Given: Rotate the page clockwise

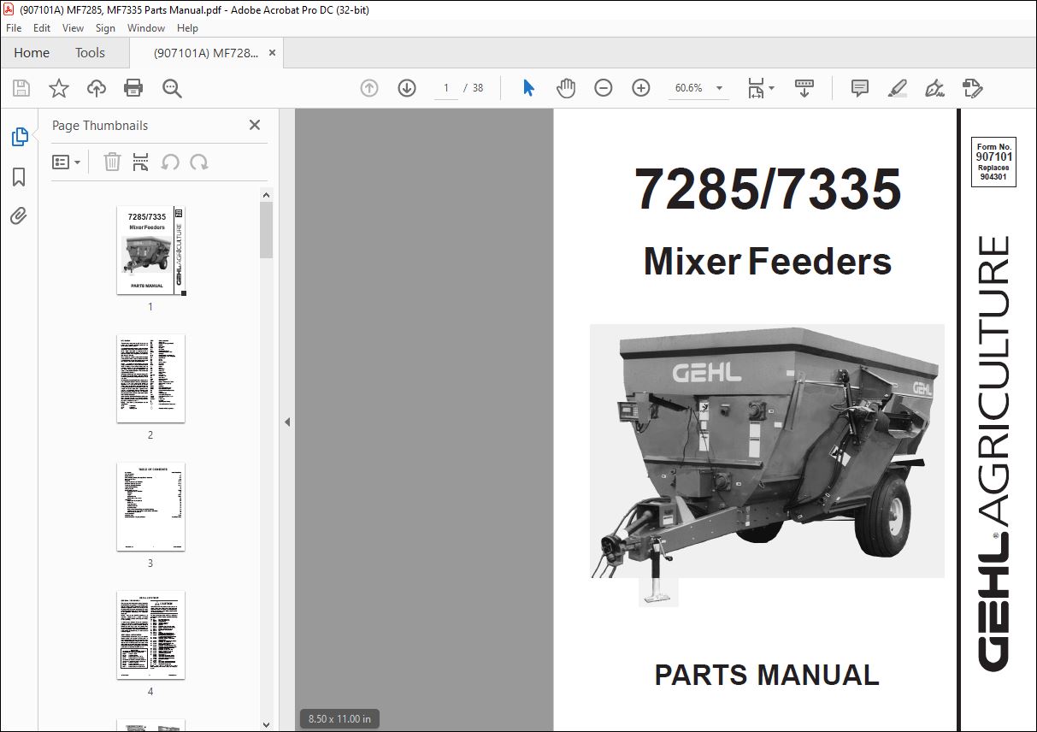Looking at the screenshot, I should [199, 162].
